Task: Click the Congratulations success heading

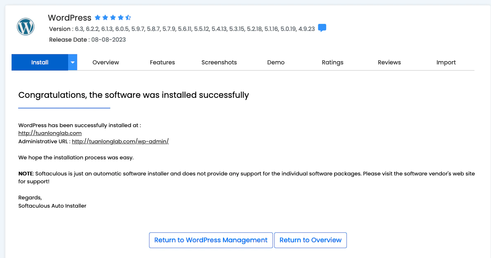Action: point(133,95)
